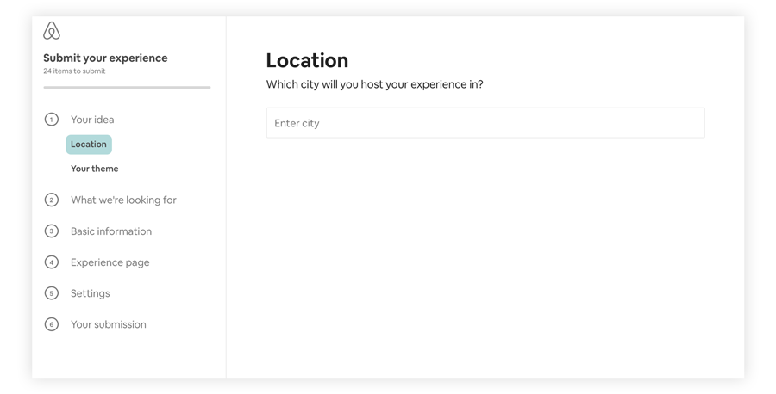Screen dimensions: 776x394
Task: Open the Your theme sub-step
Action: pyautogui.click(x=95, y=169)
